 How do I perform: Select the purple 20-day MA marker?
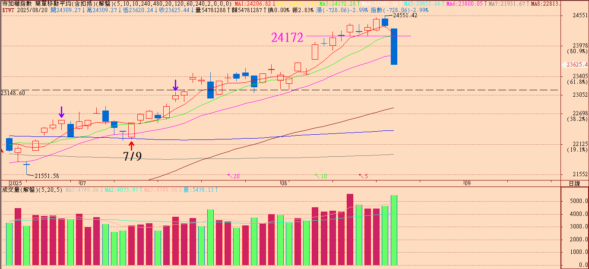(x=234, y=176)
